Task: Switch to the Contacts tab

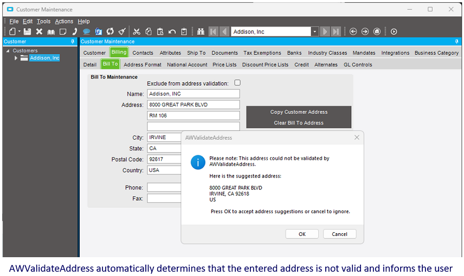Action: tap(143, 53)
